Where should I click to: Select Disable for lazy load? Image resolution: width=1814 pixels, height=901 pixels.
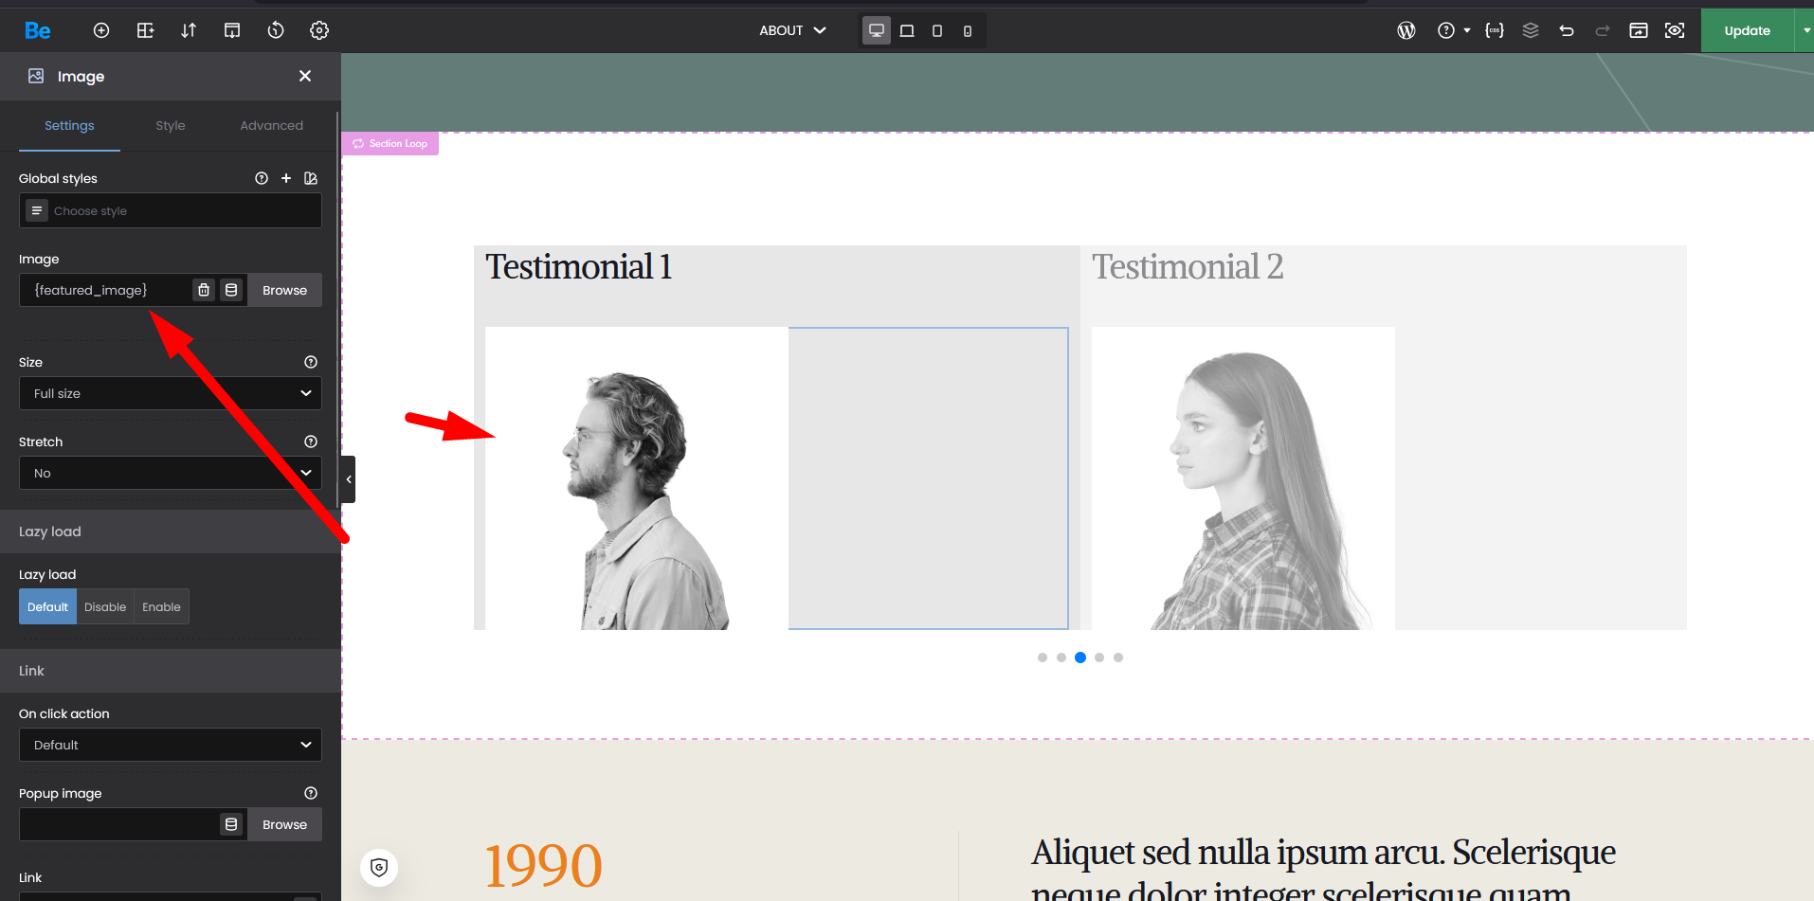point(105,607)
